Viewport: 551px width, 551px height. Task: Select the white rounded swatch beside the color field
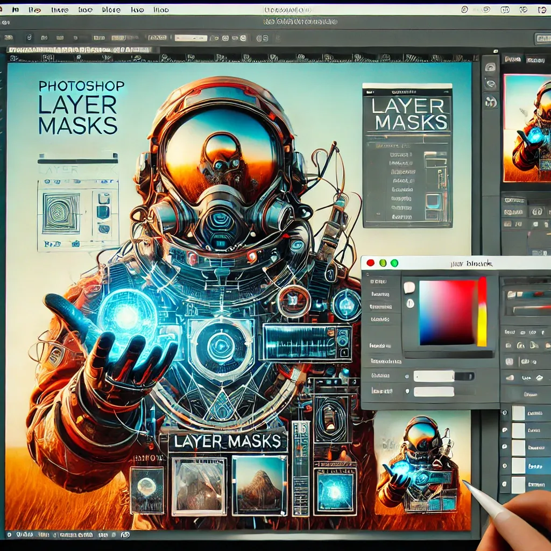[409, 287]
